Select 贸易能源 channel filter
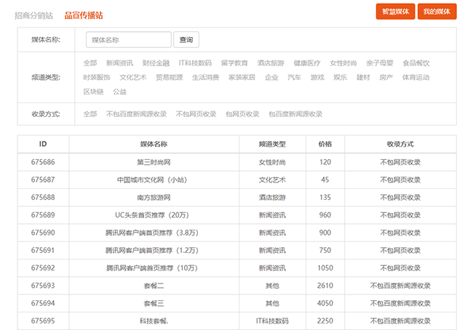 tap(170, 78)
